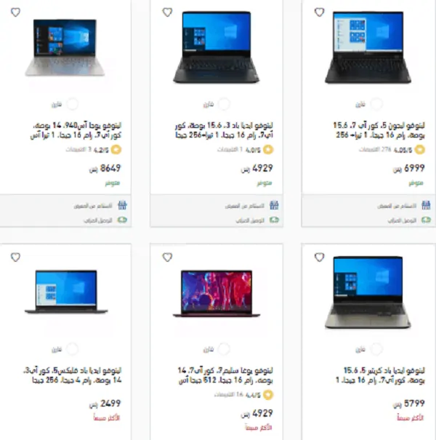Click heart icon on IdeaPad 3 priced 4929
Screen dimensions: 436x440
tap(167, 12)
